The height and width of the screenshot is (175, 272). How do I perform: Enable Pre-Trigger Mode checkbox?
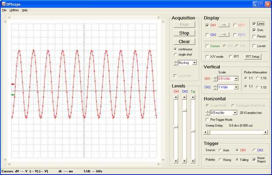click(207, 119)
